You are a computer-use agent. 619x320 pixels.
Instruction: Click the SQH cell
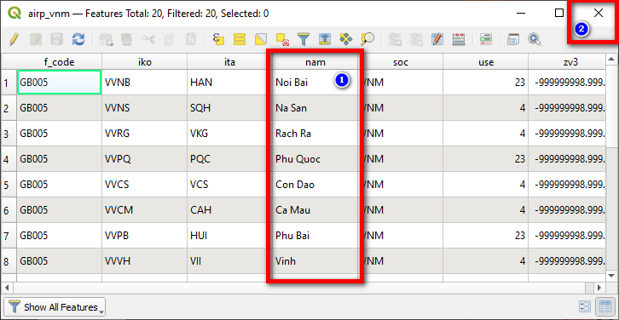pyautogui.click(x=229, y=108)
